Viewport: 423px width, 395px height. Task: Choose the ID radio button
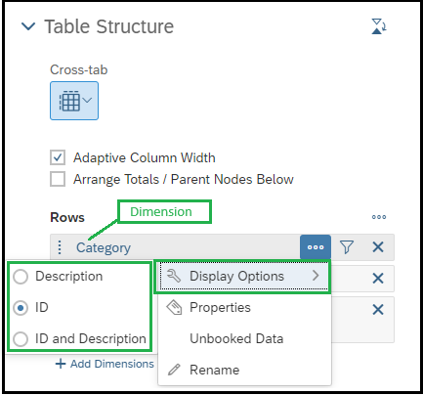click(21, 308)
